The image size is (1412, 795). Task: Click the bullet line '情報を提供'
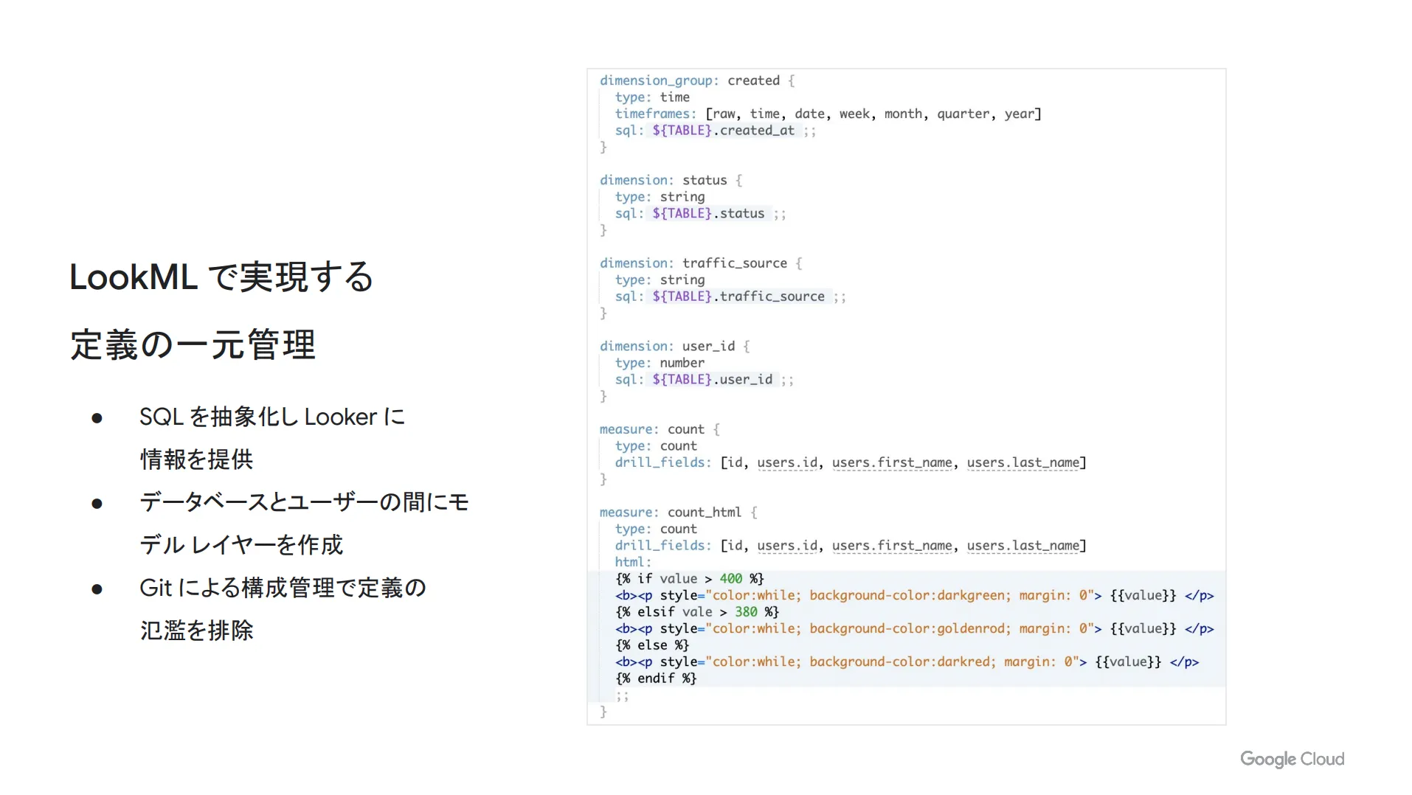(x=196, y=459)
